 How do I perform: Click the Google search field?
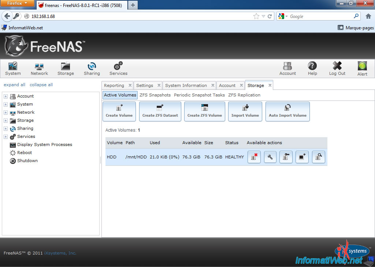[x=320, y=16]
